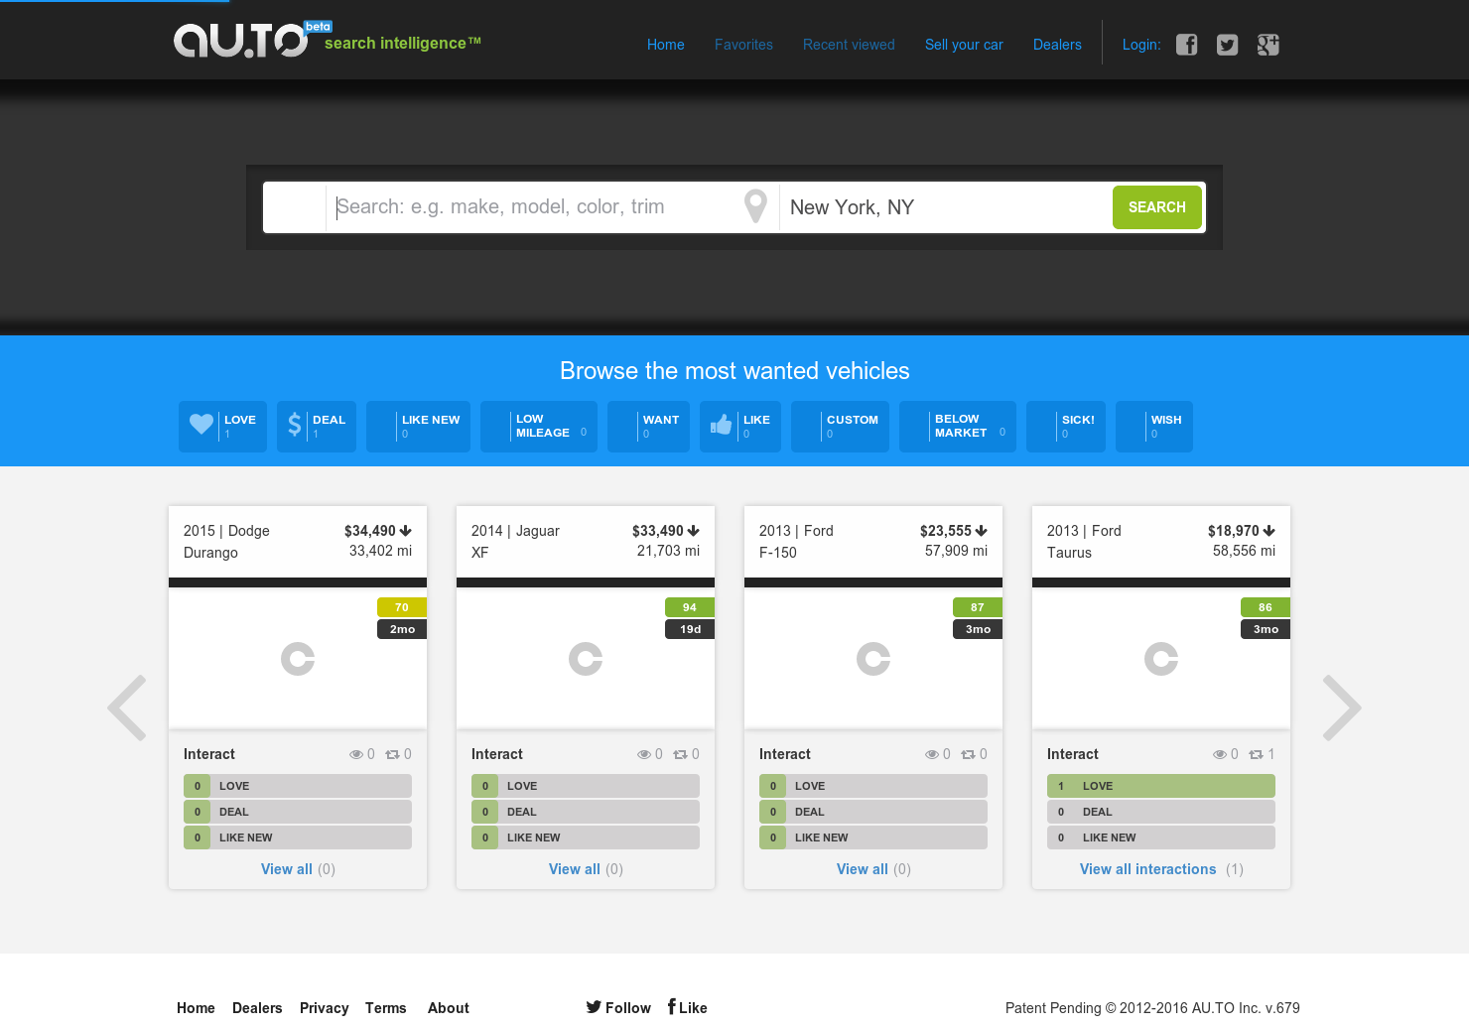Click views eye icon on Ford Taurus card
Screen dimensions: 1469x1029
point(1219,754)
